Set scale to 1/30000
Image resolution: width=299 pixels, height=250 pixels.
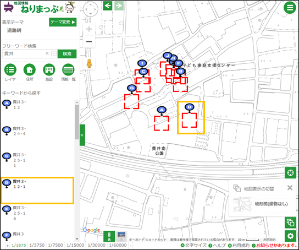point(97,245)
